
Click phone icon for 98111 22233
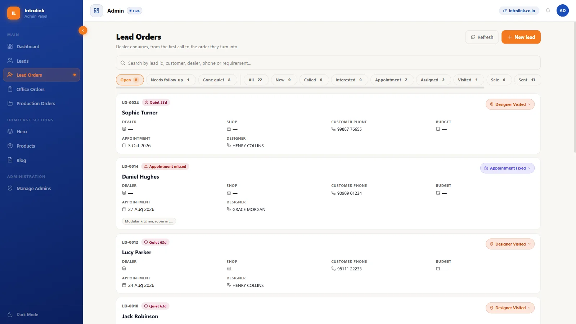pos(333,269)
